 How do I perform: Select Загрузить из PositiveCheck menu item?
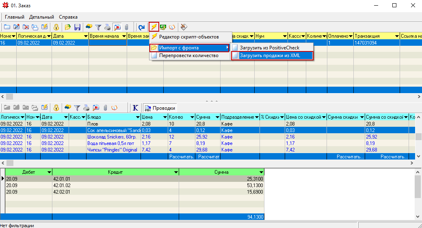click(x=269, y=47)
